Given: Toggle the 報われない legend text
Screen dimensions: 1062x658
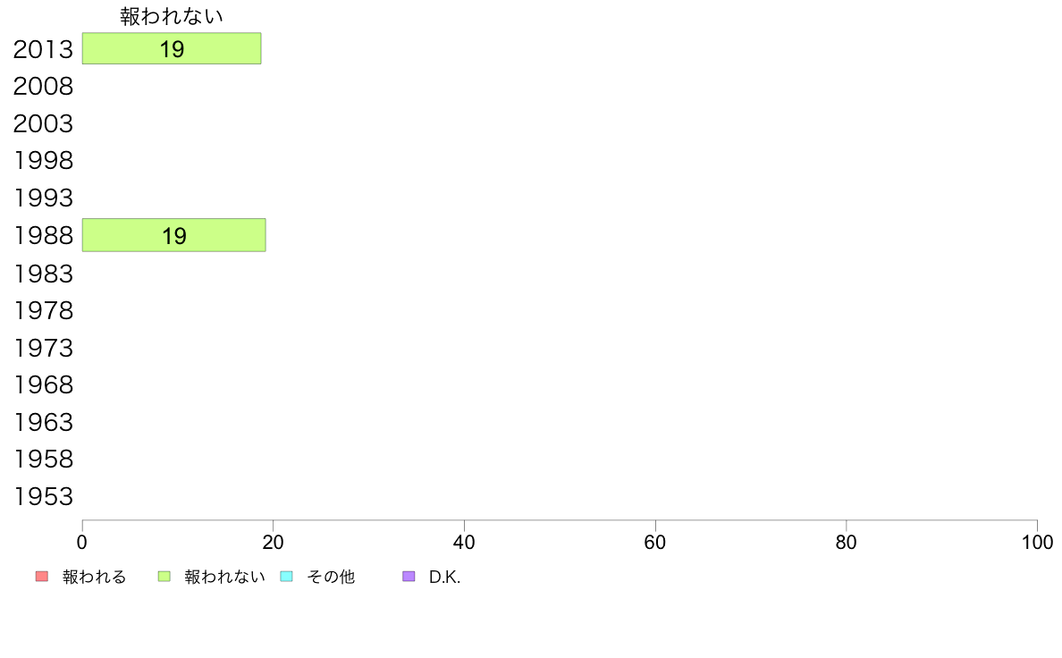Looking at the screenshot, I should pyautogui.click(x=224, y=577).
